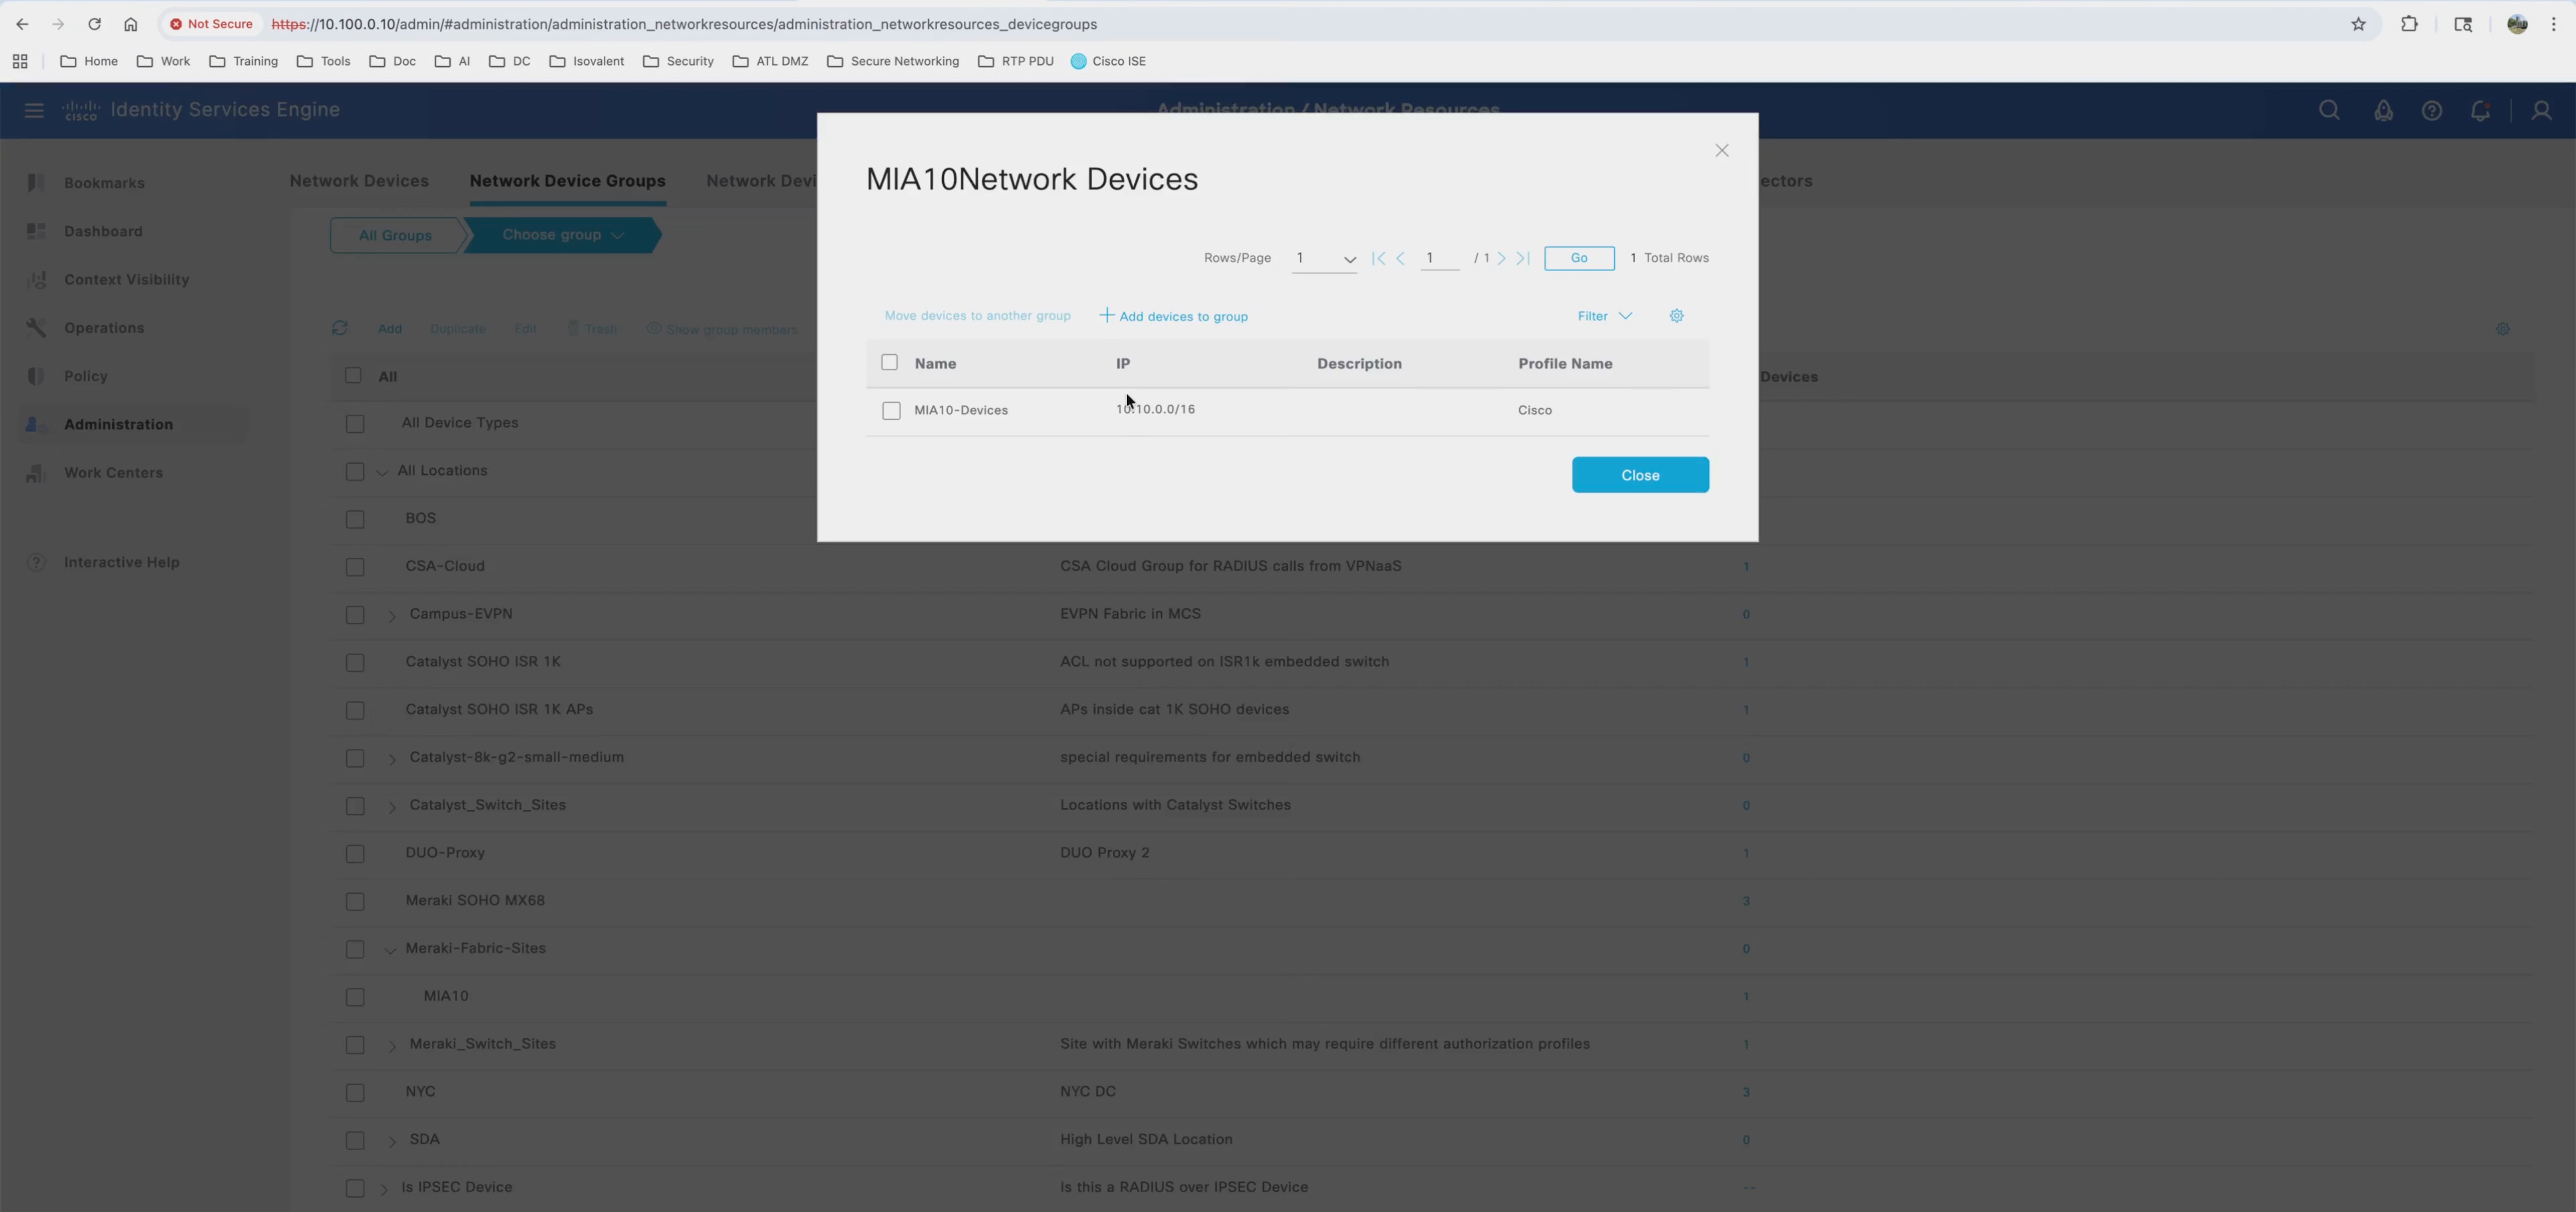Bookmark this page with the star icon
The height and width of the screenshot is (1212, 2576).
pos(2358,24)
